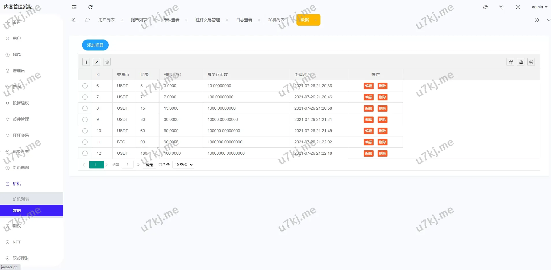Screen dimensions: 551x270
Task: Enter fullscreen using the expand icon
Action: coord(518,7)
